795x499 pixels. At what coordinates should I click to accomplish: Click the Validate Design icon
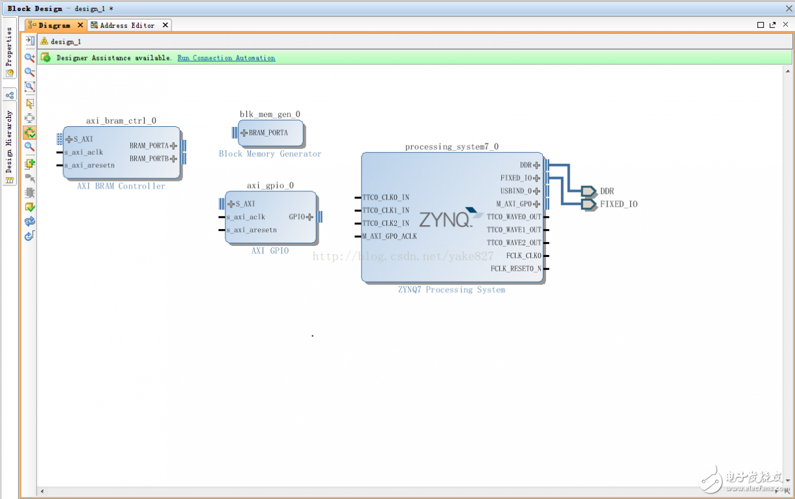29,208
